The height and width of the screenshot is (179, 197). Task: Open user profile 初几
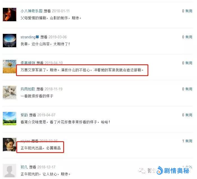(x=24, y=167)
